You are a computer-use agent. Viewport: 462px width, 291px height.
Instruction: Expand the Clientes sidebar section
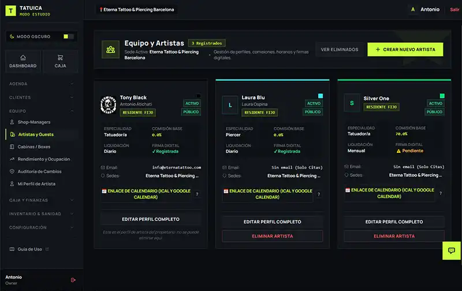(x=41, y=97)
